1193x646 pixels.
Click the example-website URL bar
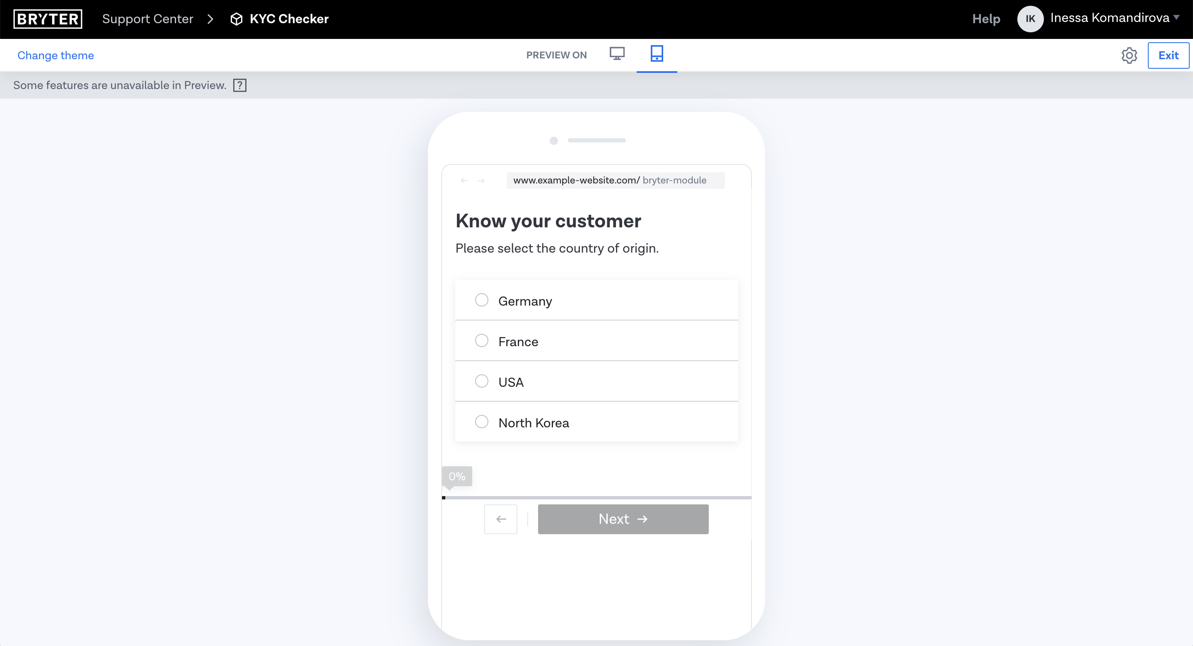[x=616, y=180]
